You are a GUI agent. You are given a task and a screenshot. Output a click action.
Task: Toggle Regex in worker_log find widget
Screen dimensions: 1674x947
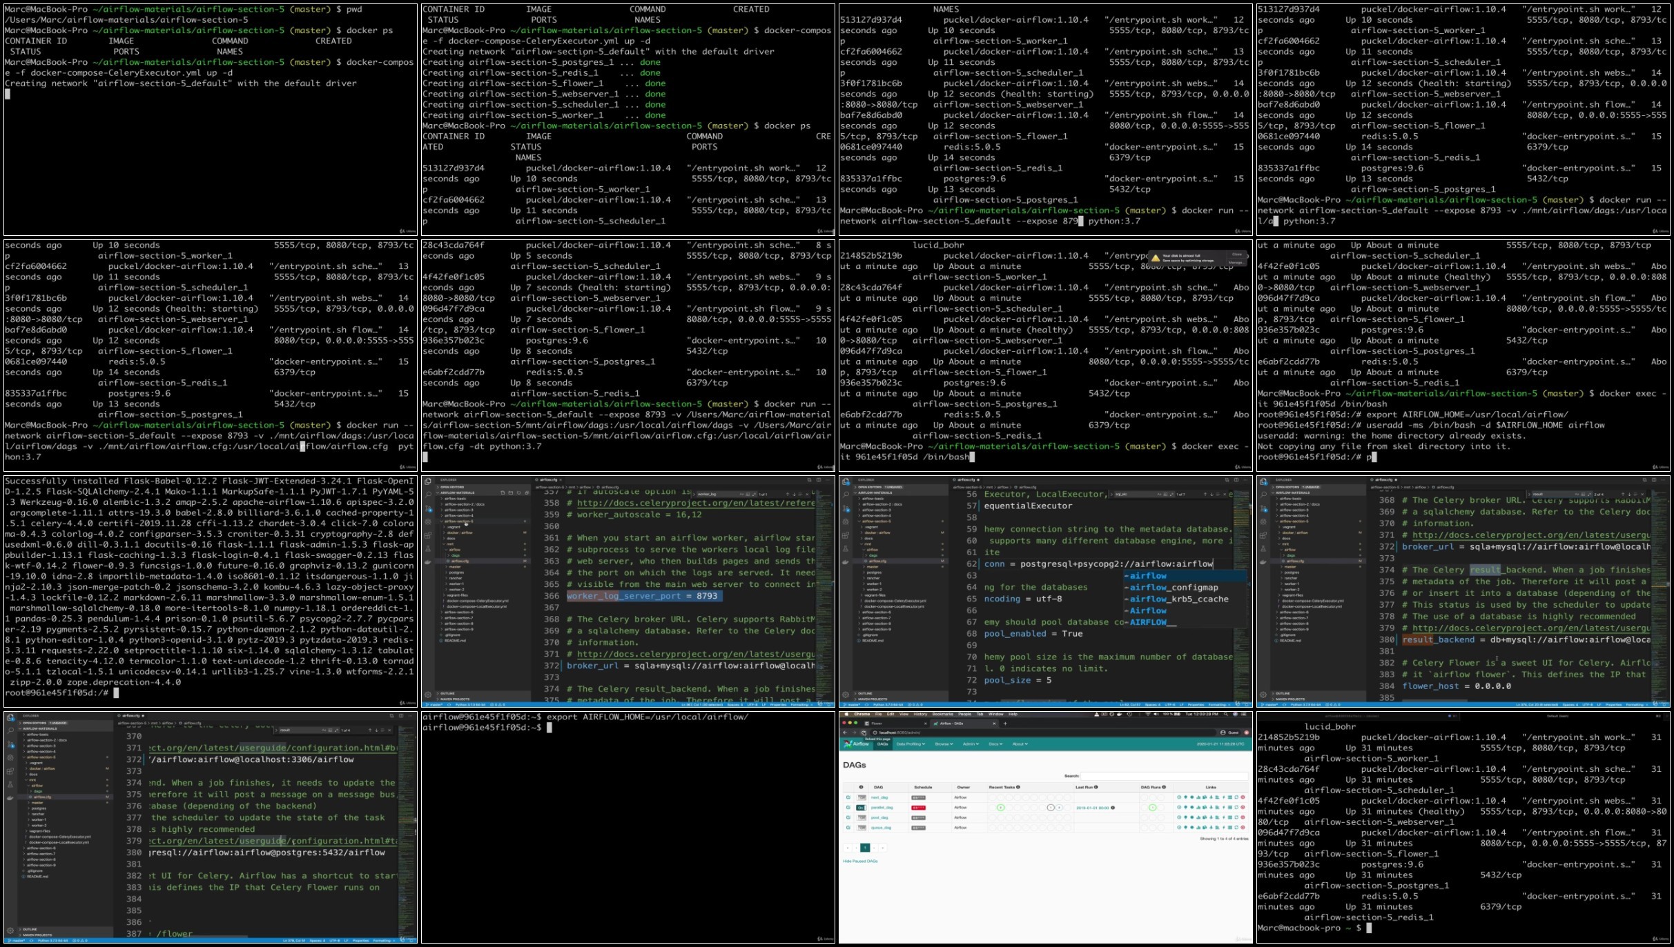[754, 494]
